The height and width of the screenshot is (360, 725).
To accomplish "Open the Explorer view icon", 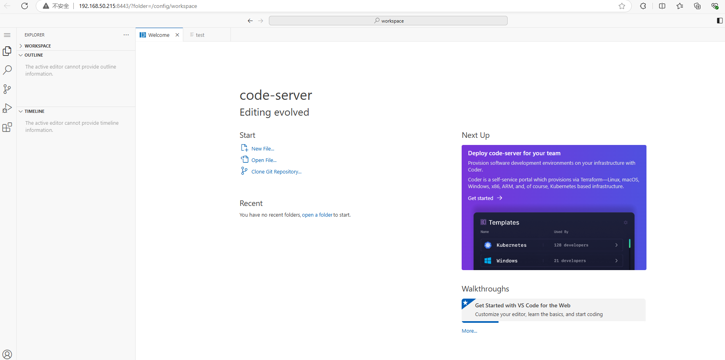I will point(7,51).
